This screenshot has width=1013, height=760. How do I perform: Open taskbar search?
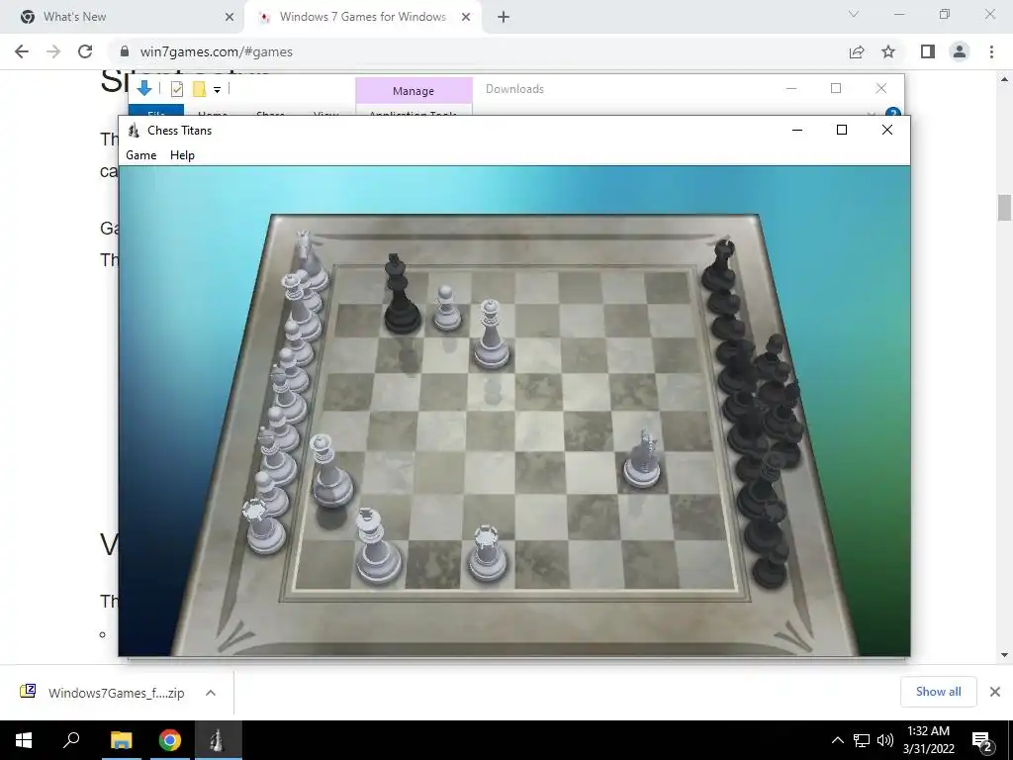coord(71,740)
